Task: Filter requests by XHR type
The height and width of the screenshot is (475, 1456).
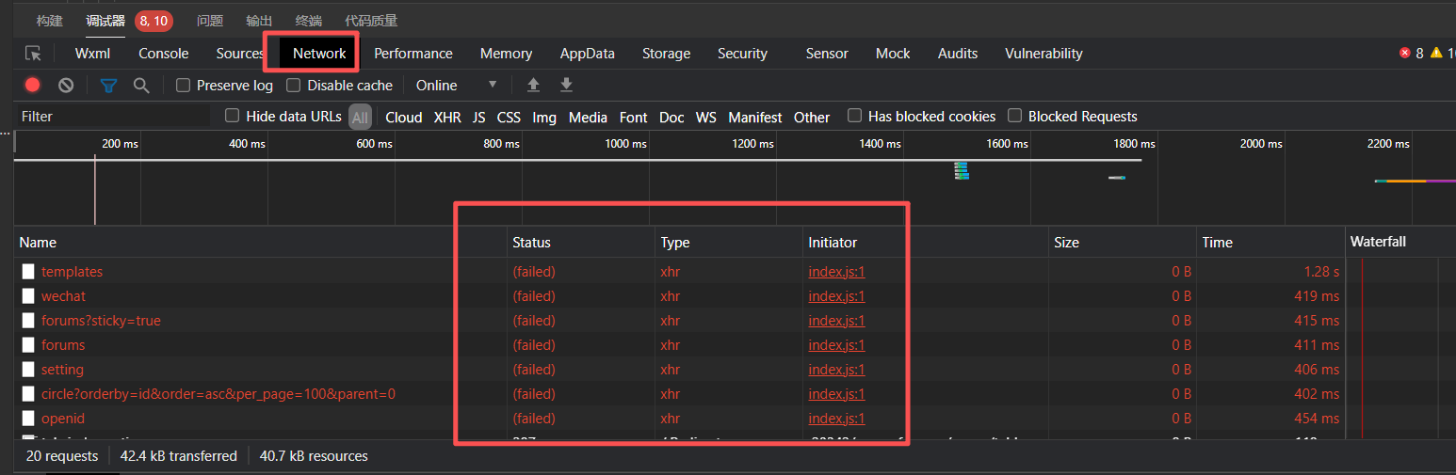Action: (x=447, y=118)
